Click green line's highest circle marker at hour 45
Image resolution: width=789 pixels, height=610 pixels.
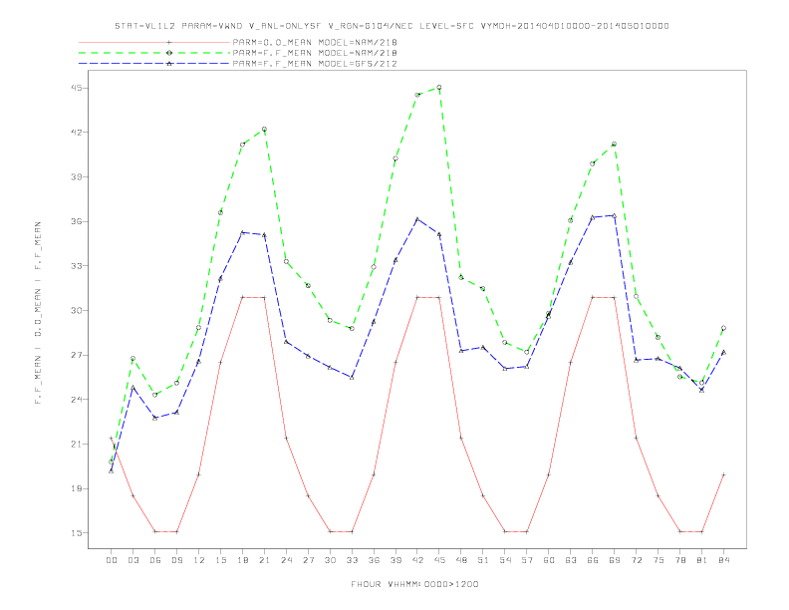tap(439, 87)
